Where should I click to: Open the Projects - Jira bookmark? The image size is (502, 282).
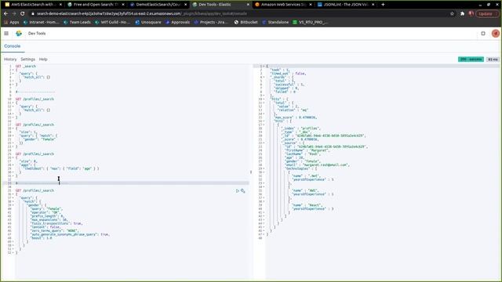click(x=211, y=23)
